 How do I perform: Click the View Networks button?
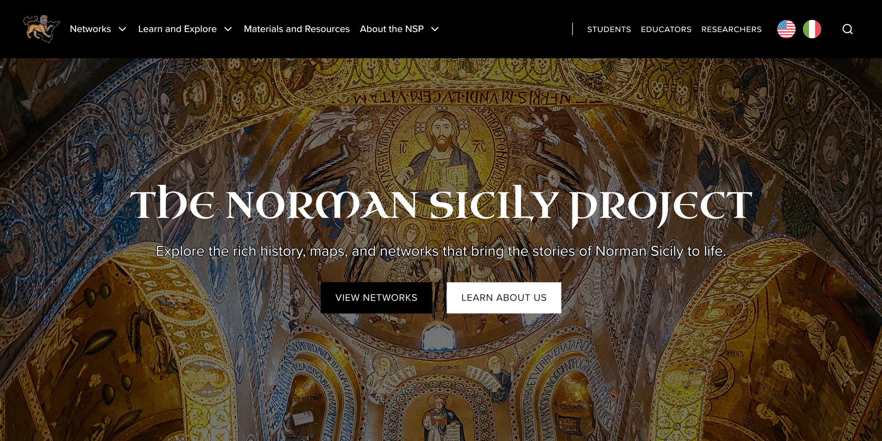click(376, 298)
